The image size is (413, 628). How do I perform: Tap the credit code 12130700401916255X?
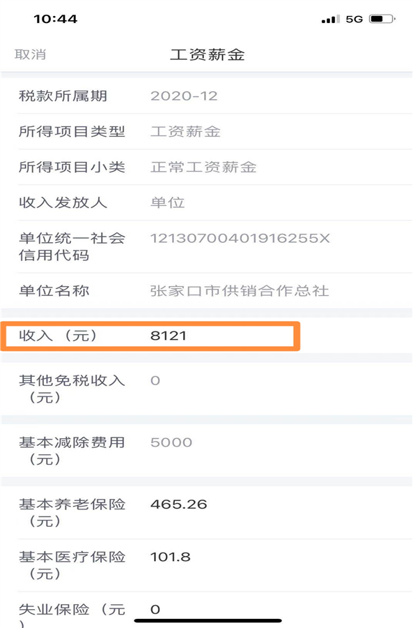[x=240, y=239]
